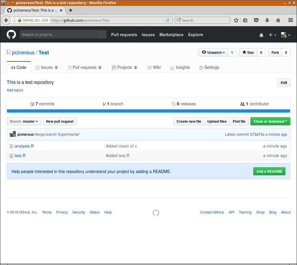The width and height of the screenshot is (297, 265).
Task: Toggle the Unwatch repository button
Action: (x=213, y=52)
